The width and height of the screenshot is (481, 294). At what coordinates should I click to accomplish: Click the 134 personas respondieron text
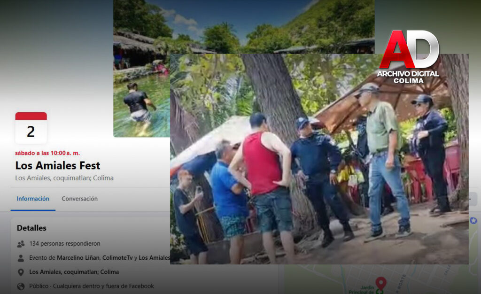point(64,244)
